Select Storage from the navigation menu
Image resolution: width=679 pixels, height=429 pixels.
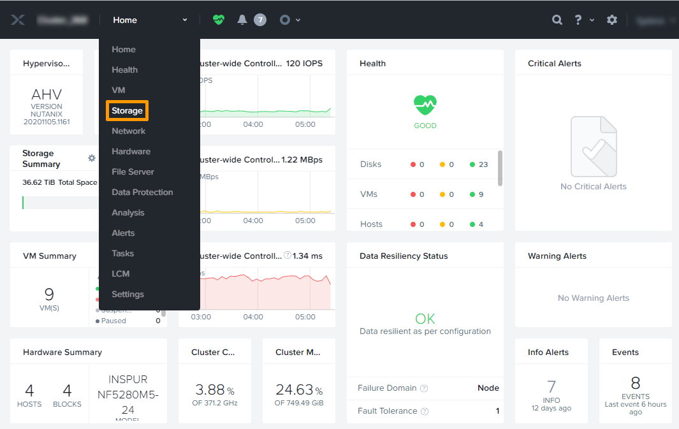pos(127,110)
